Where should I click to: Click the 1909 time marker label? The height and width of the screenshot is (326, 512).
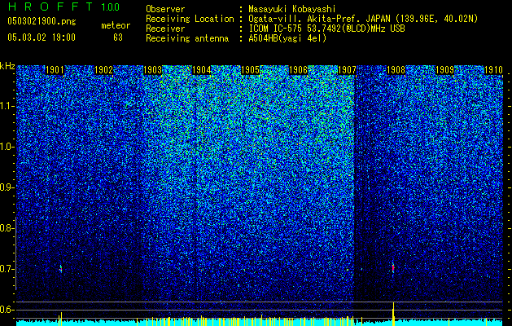pyautogui.click(x=444, y=70)
